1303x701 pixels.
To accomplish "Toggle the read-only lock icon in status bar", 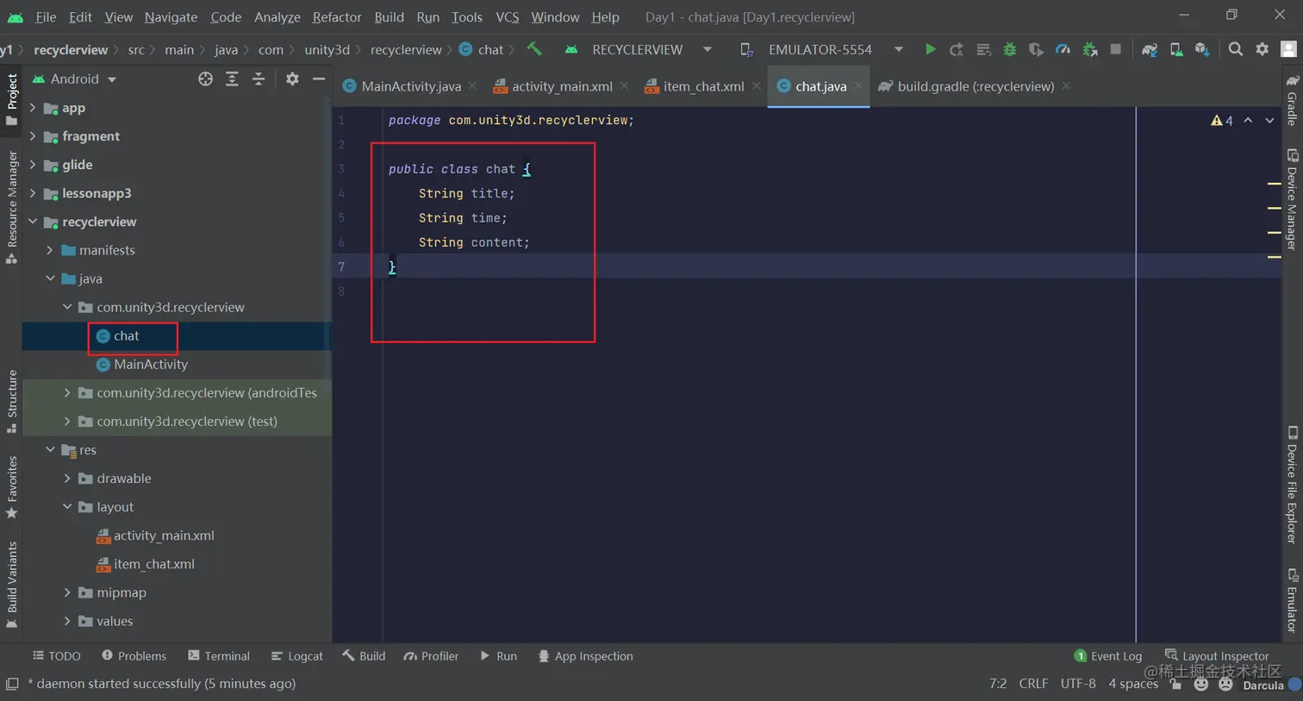I will tap(1175, 684).
